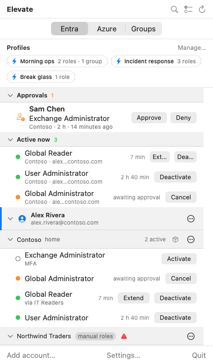Click orange dot in Active now Global Administrator row
Image resolution: width=213 pixels, height=364 pixels.
(x=18, y=197)
